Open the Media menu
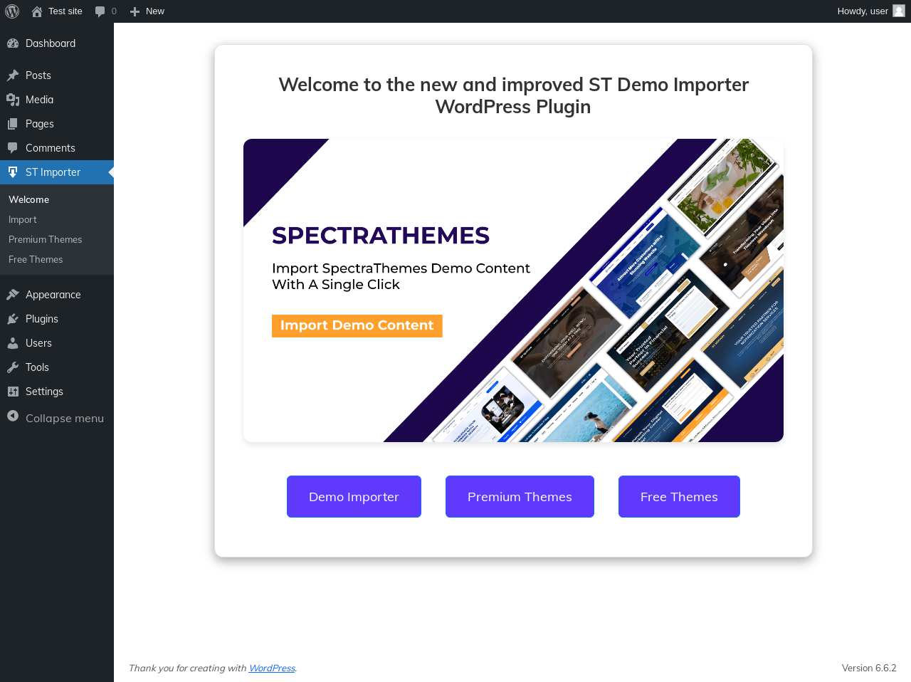Viewport: 911px width, 682px height. [57, 100]
